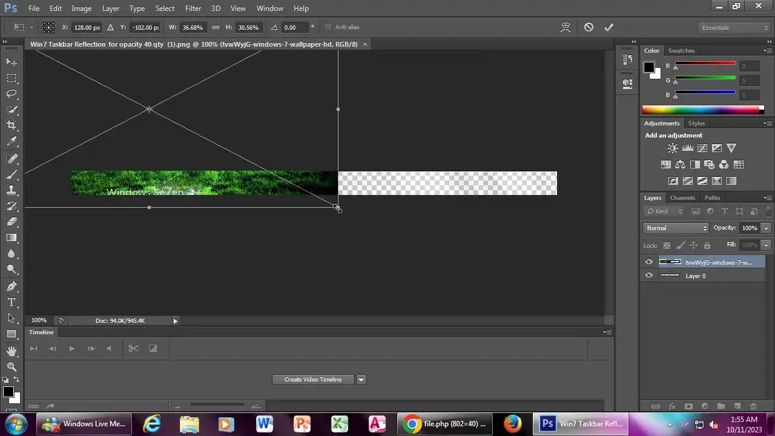Select the Eyedropper tool
The image size is (775, 436).
point(12,141)
